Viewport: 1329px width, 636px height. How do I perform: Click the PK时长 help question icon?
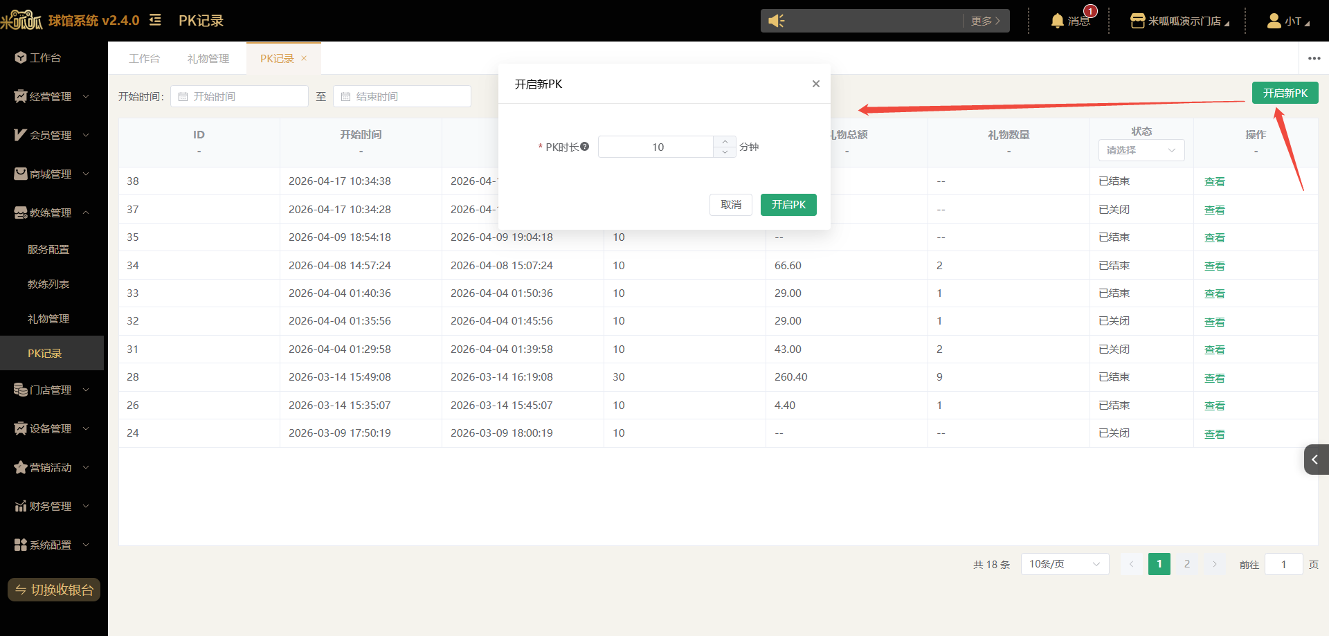tap(585, 147)
